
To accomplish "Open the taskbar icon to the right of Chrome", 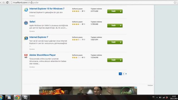I will 26,97.
